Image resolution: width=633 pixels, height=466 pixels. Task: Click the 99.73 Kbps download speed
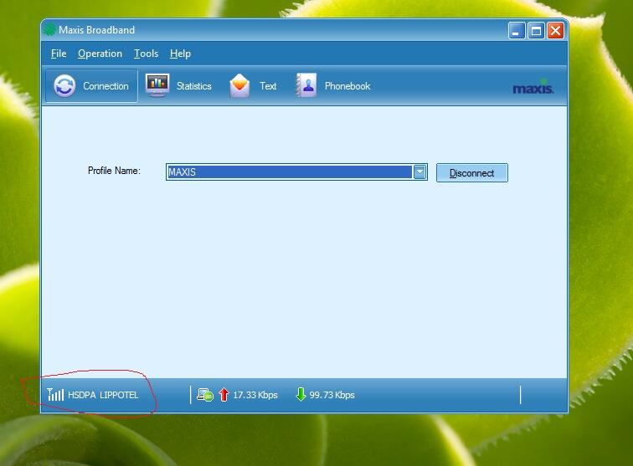pos(332,395)
